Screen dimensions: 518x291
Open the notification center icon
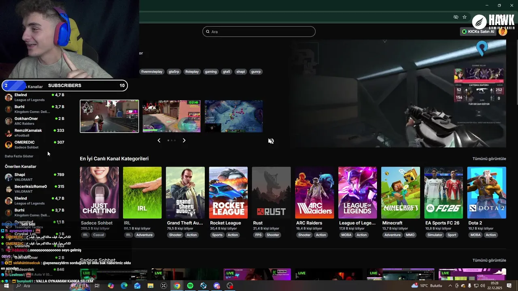coord(510,286)
